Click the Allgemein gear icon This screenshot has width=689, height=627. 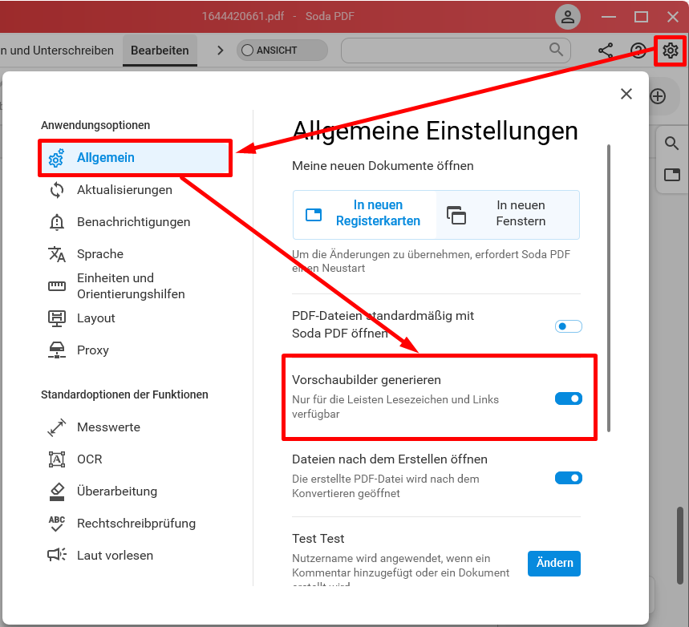pyautogui.click(x=56, y=158)
